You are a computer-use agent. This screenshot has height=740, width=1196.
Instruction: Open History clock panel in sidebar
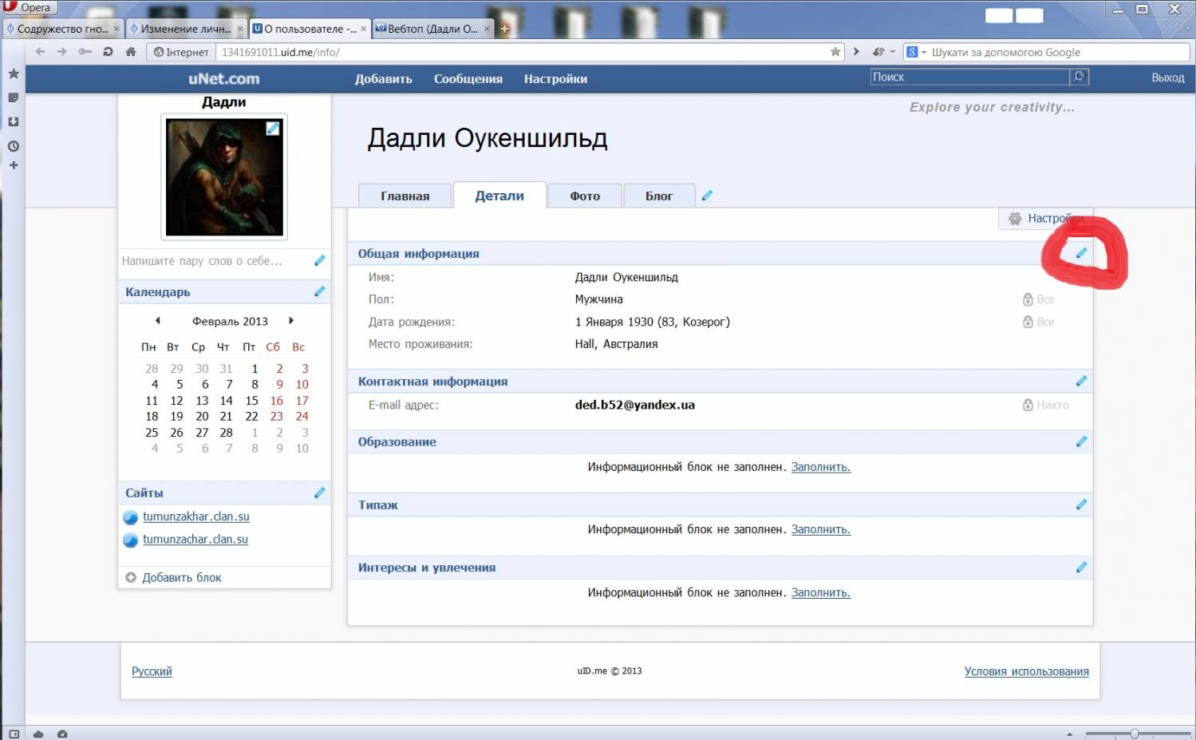point(14,146)
